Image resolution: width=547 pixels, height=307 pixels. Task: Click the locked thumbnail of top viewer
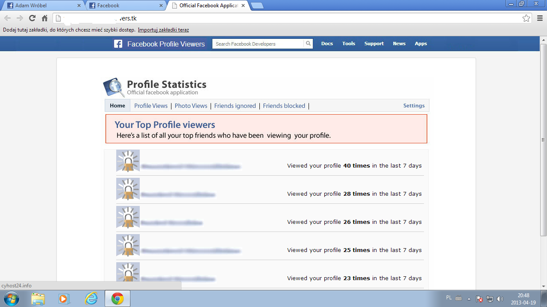point(128,161)
